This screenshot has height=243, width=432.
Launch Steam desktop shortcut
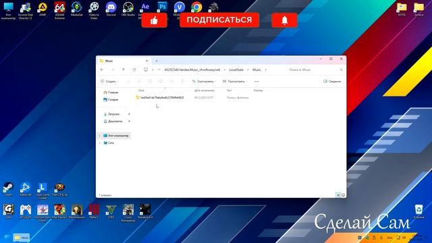pos(8,189)
